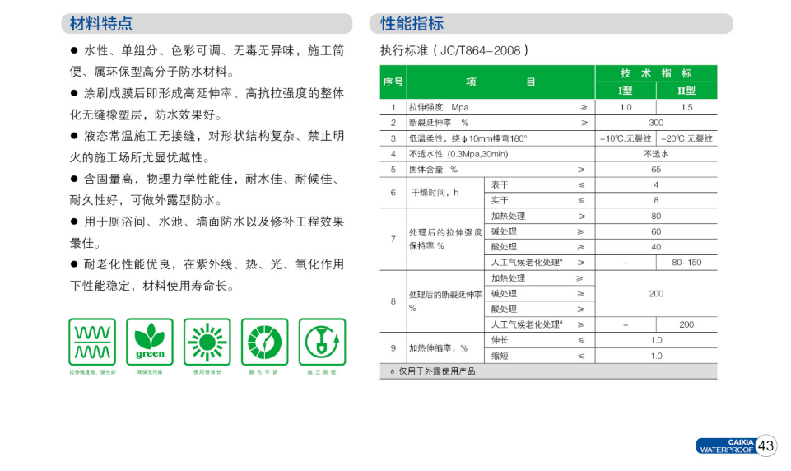Image resolution: width=791 pixels, height=471 pixels.
Task: Click the caption 使用寿命长 under the sun icon
Action: click(x=207, y=372)
